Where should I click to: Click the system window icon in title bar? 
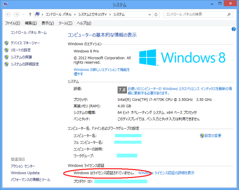(5, 4)
